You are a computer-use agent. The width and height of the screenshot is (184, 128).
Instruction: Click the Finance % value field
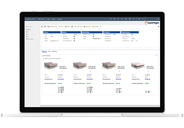pos(133,38)
